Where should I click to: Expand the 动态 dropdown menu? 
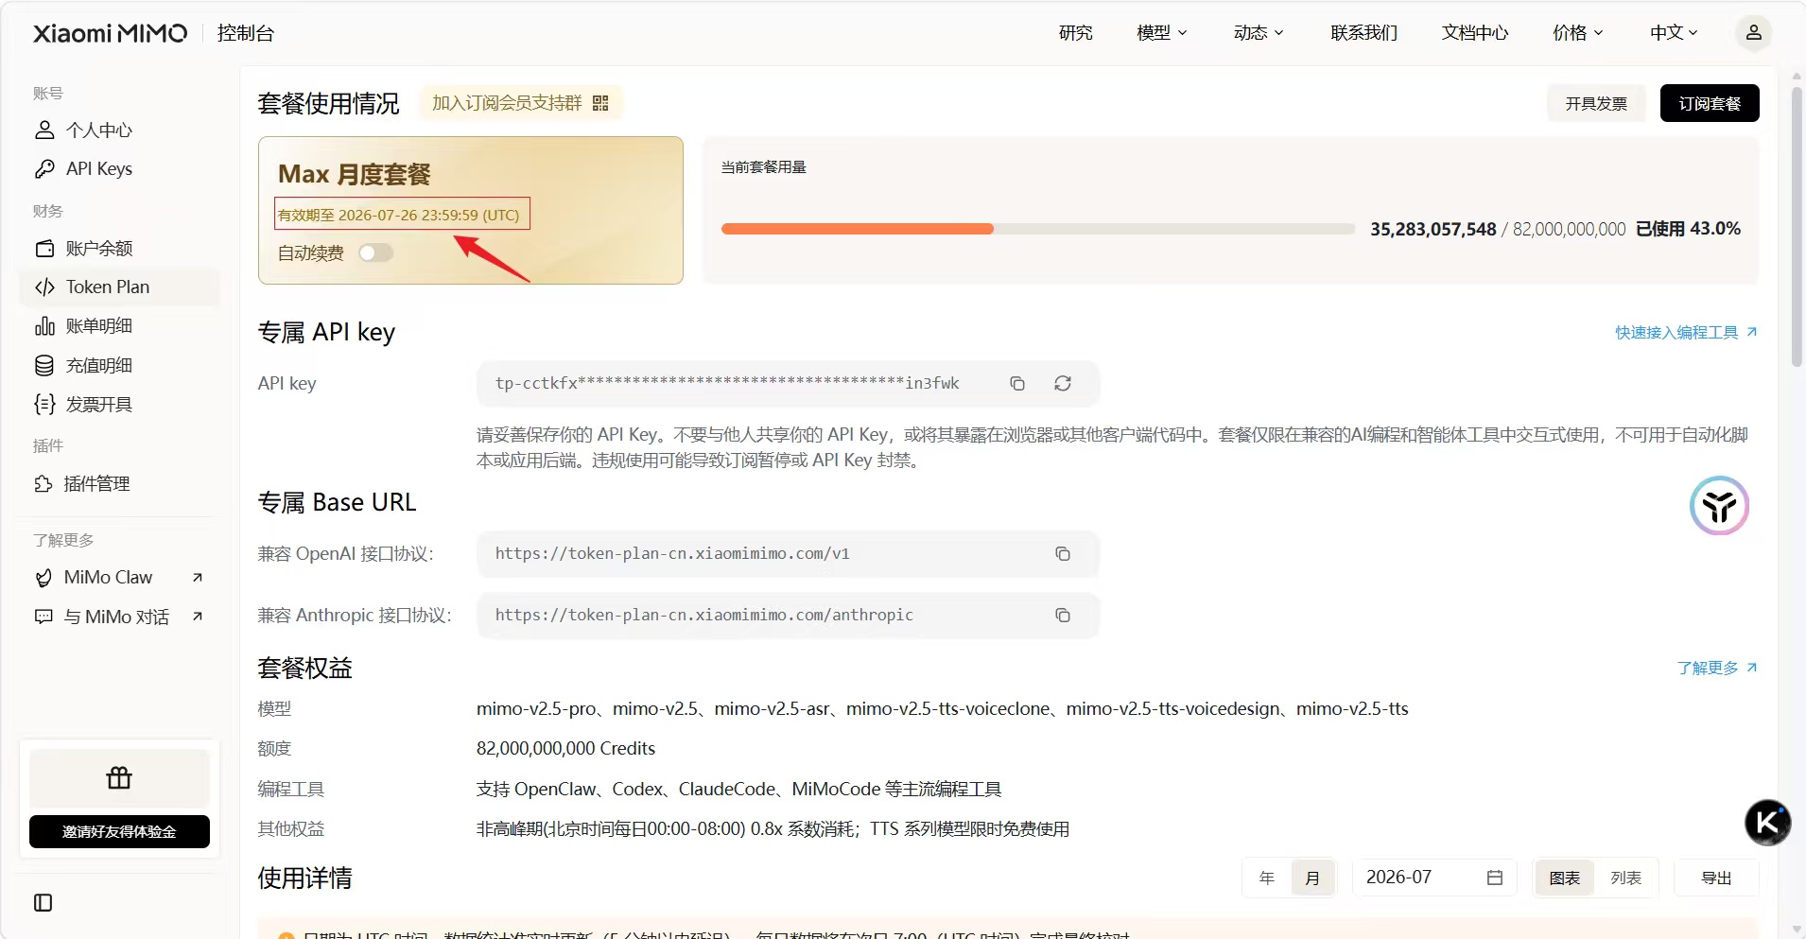tap(1259, 33)
